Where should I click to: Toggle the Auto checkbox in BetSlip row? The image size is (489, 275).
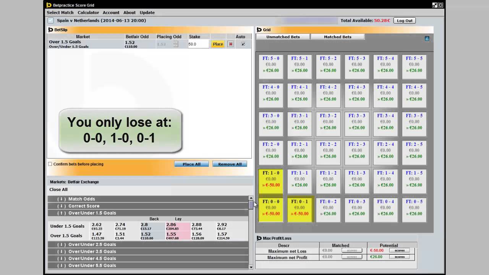tap(243, 44)
